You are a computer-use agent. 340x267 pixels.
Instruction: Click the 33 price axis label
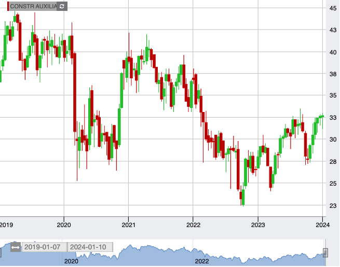pyautogui.click(x=333, y=118)
